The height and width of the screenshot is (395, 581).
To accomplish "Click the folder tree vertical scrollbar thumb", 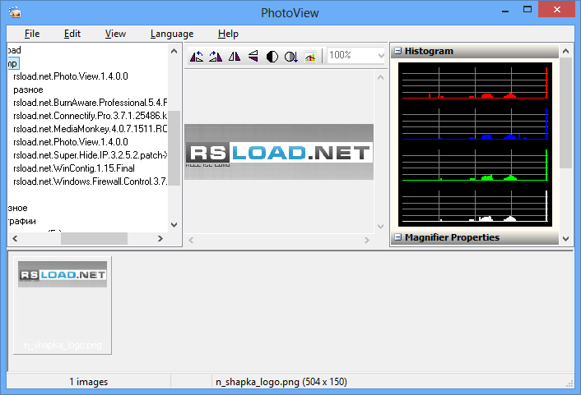I will 174,148.
